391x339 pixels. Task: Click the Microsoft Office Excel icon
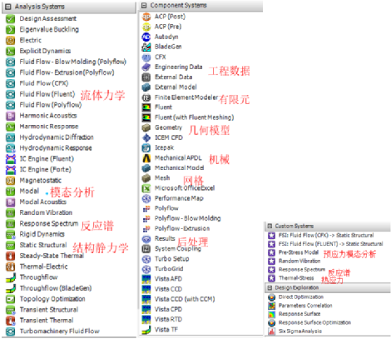146,188
